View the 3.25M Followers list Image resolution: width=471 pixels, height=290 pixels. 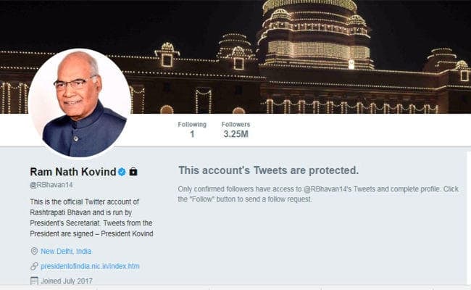pos(235,130)
